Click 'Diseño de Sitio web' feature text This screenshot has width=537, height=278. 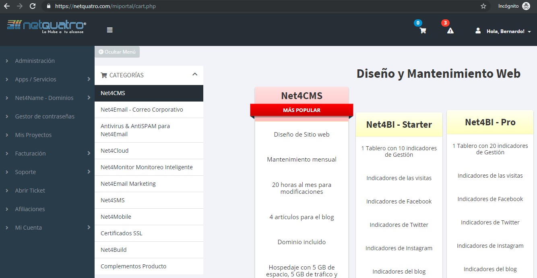tap(302, 135)
